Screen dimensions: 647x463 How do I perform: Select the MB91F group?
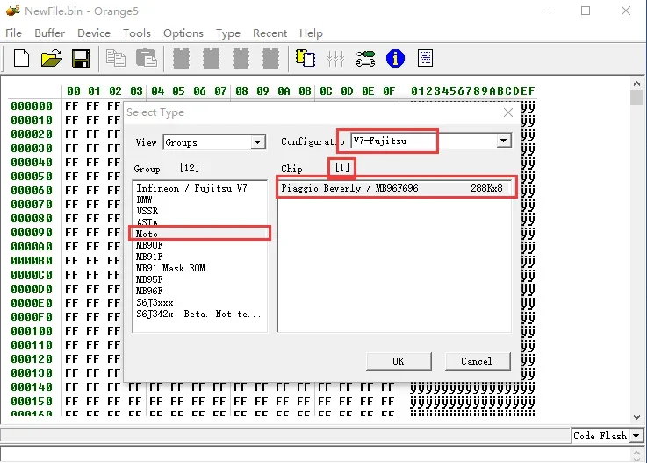pyautogui.click(x=199, y=257)
